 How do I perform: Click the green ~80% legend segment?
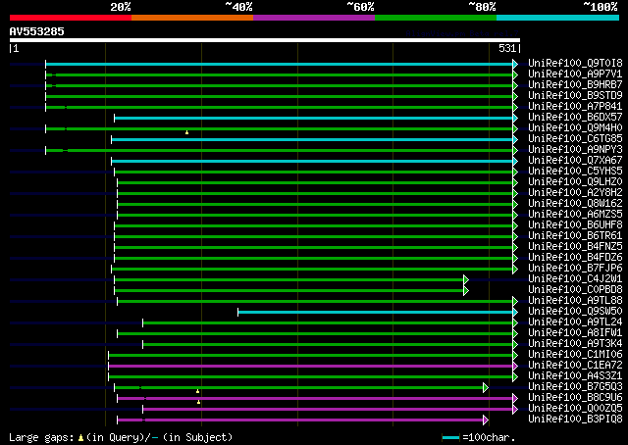(436, 18)
